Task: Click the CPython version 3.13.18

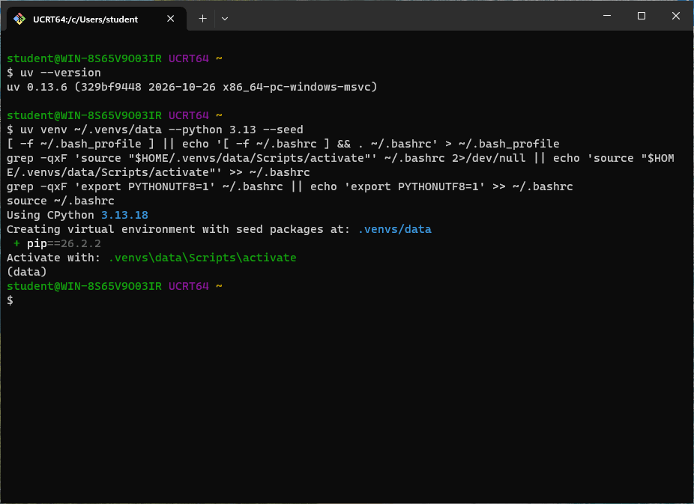Action: (125, 215)
